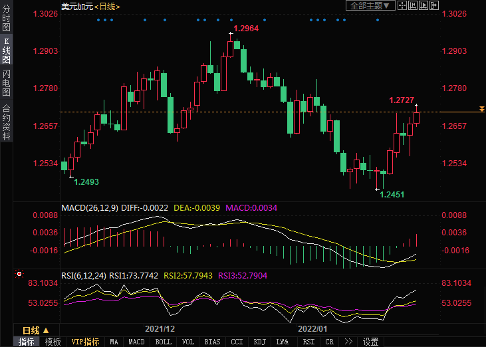Click the VIP指标 button
This screenshot has width=486, height=347.
click(x=85, y=342)
